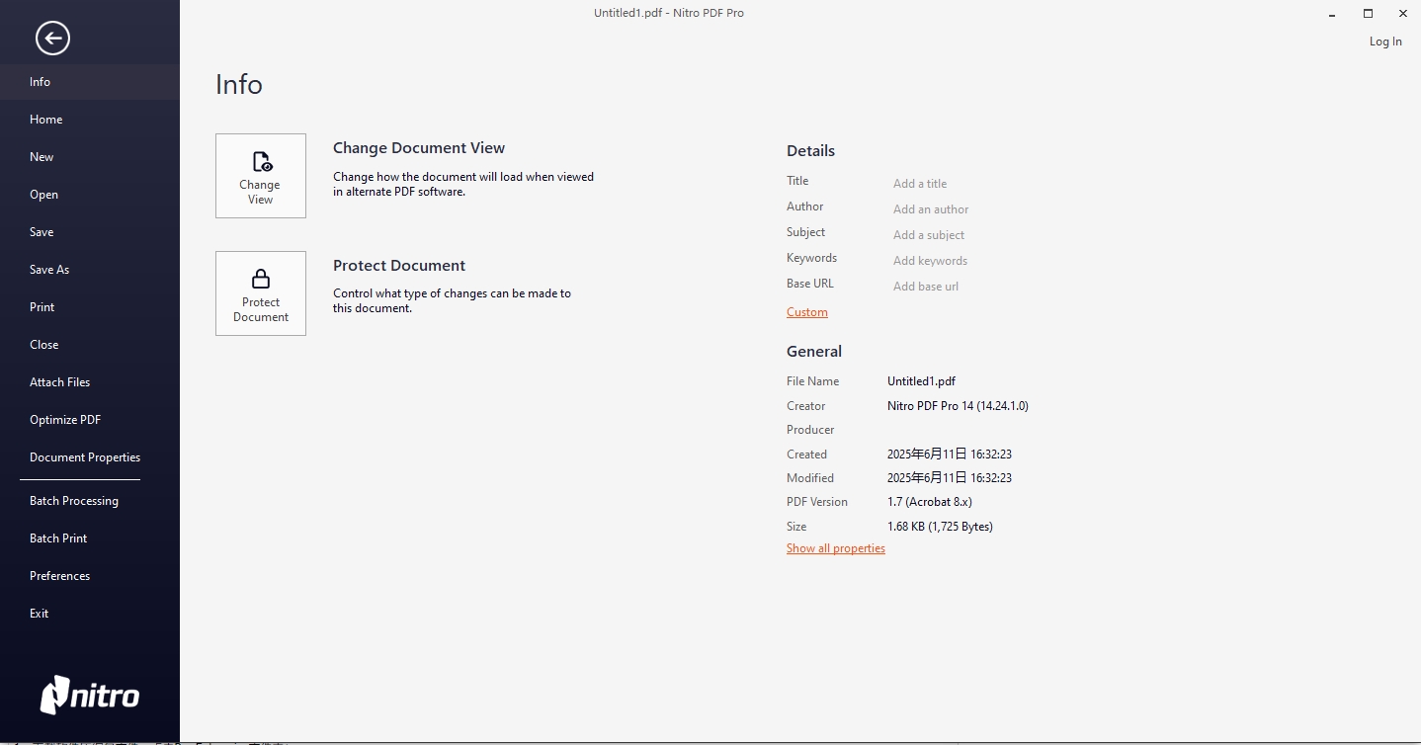Select Attach Files in sidebar
Viewport: 1421px width, 745px height.
59,382
